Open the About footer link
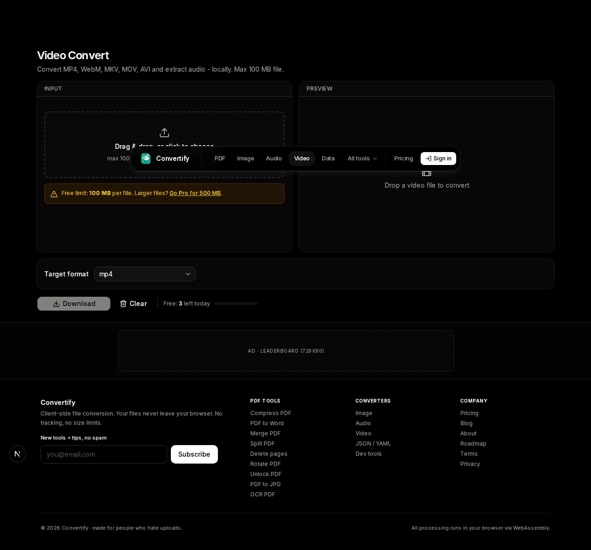 tap(468, 434)
